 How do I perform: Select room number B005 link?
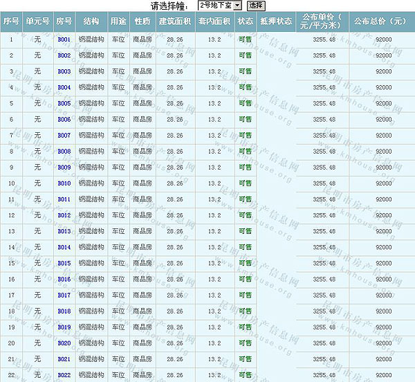coord(64,103)
